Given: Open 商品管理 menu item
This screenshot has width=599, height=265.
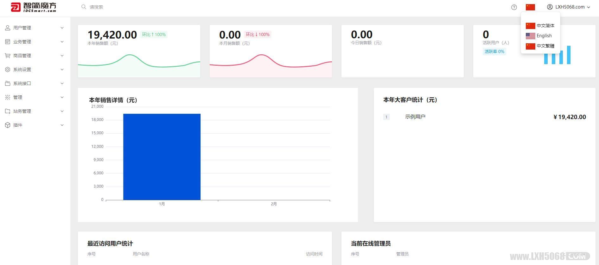Looking at the screenshot, I should 35,56.
